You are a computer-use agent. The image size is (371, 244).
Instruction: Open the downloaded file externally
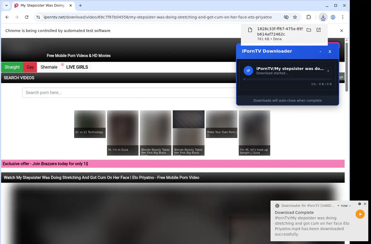(x=318, y=30)
